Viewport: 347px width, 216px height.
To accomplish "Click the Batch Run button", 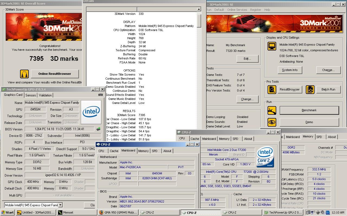I will tap(328, 89).
